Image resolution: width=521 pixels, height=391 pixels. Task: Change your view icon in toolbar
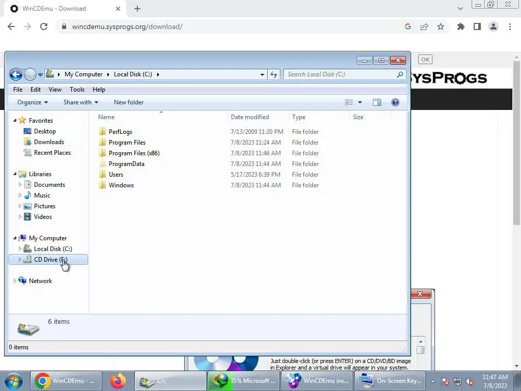[x=349, y=102]
